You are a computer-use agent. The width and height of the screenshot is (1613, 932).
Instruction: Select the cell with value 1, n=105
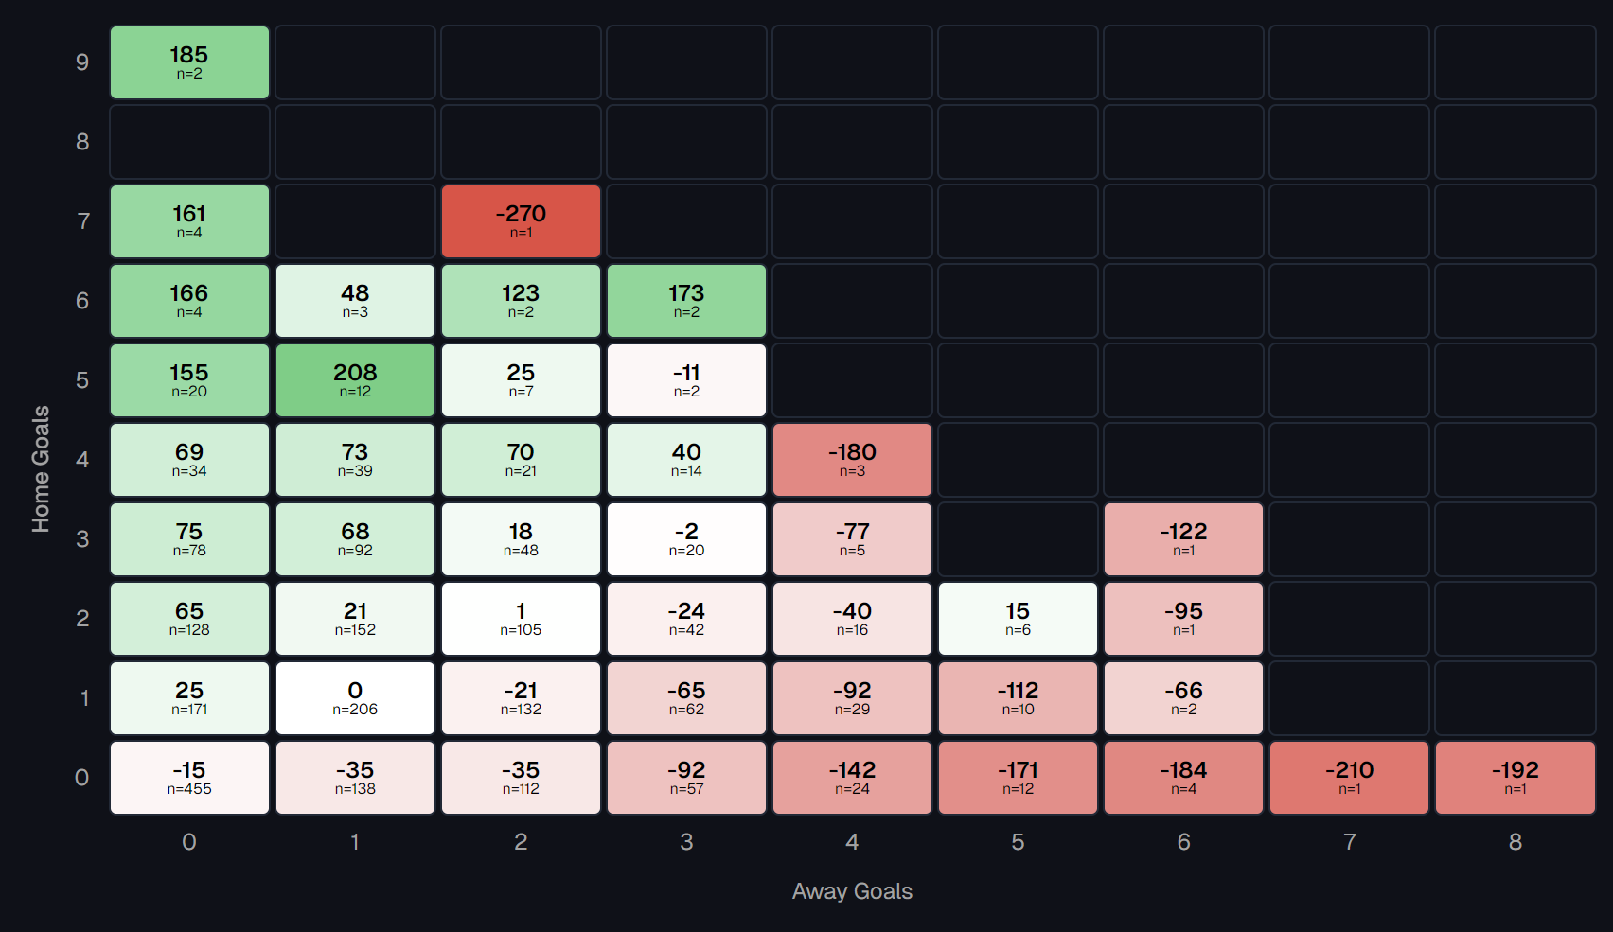pos(521,619)
